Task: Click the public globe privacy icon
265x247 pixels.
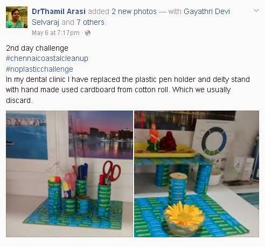Action: (88, 33)
